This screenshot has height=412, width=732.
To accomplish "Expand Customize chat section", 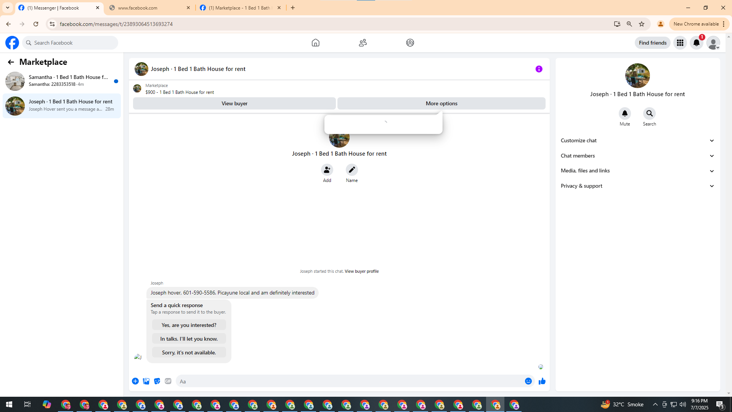I will (637, 140).
